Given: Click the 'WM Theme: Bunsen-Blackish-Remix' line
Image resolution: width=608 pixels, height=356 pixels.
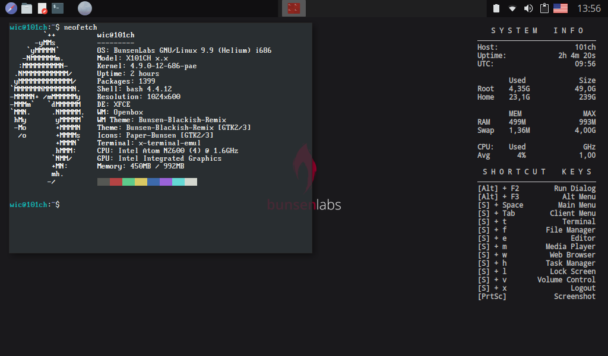Looking at the screenshot, I should [x=161, y=120].
